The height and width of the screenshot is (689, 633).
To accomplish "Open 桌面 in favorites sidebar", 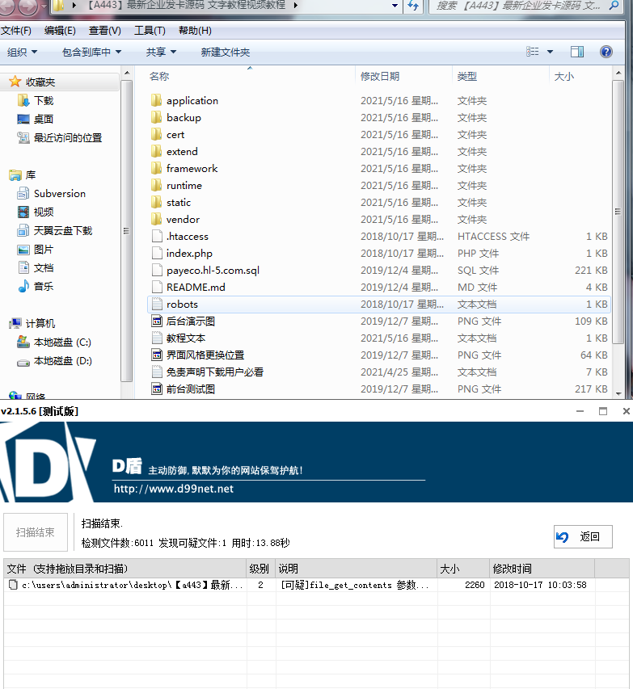I will [x=44, y=119].
